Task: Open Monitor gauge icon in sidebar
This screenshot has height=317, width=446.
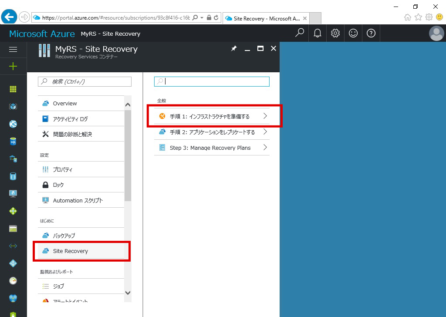Action: [x=13, y=280]
